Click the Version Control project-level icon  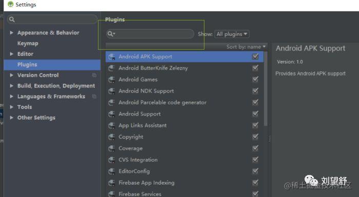tap(94, 75)
